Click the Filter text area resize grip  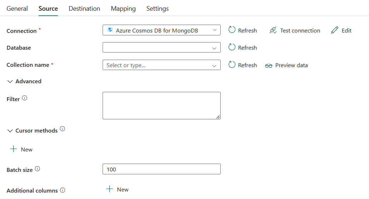[x=218, y=117]
